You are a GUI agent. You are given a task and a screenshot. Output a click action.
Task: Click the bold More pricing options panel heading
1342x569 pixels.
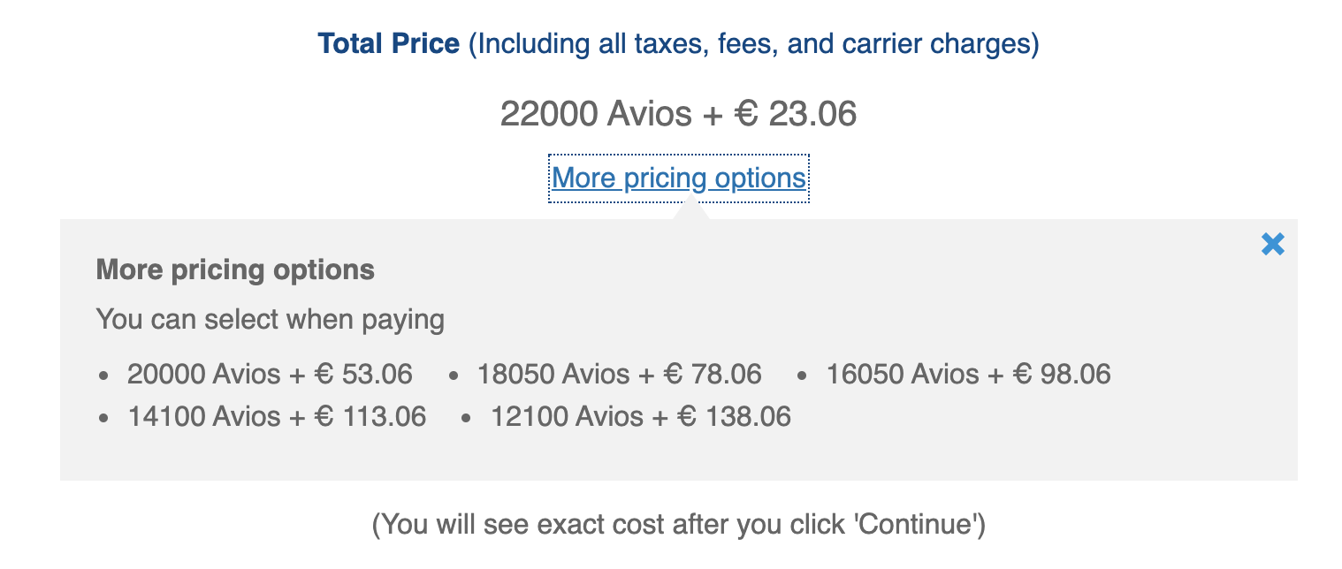[x=235, y=269]
